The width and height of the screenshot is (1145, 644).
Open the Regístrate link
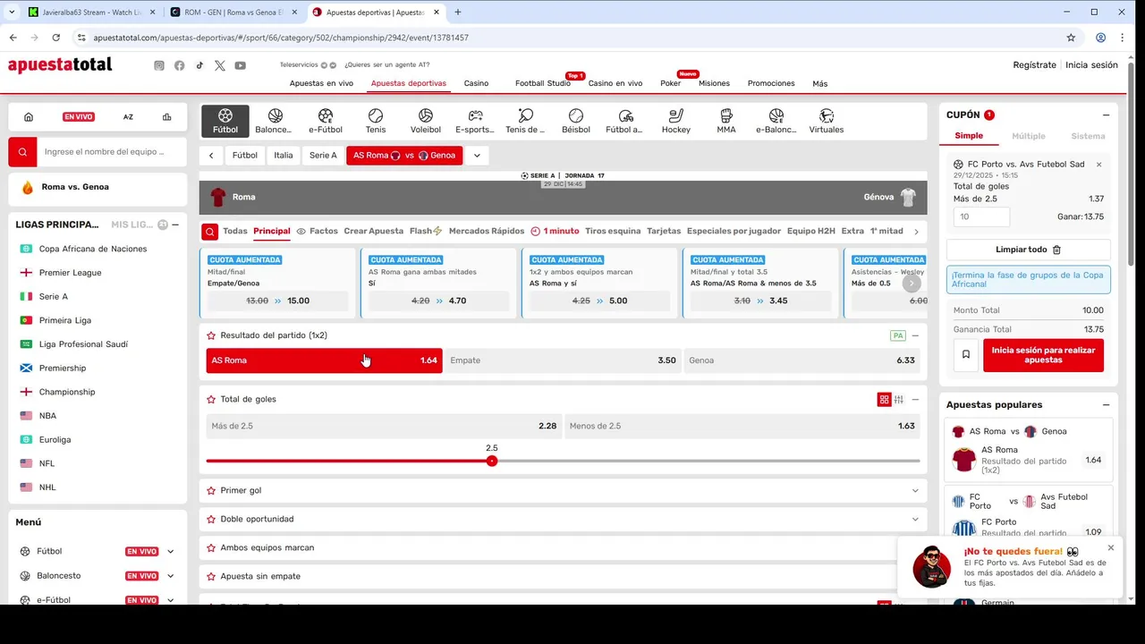tap(1034, 65)
